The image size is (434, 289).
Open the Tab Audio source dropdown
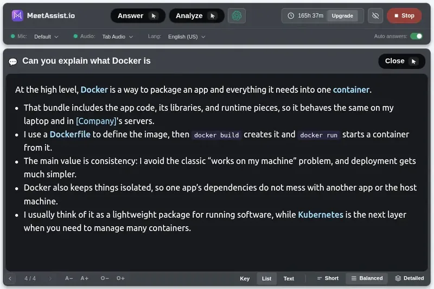[x=117, y=36]
